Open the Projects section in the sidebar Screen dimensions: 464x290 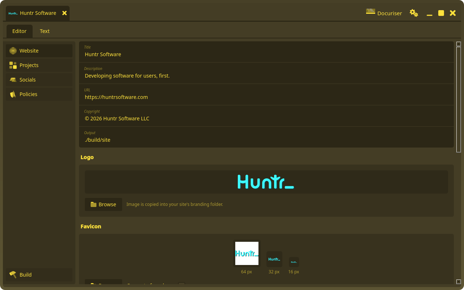tap(39, 65)
